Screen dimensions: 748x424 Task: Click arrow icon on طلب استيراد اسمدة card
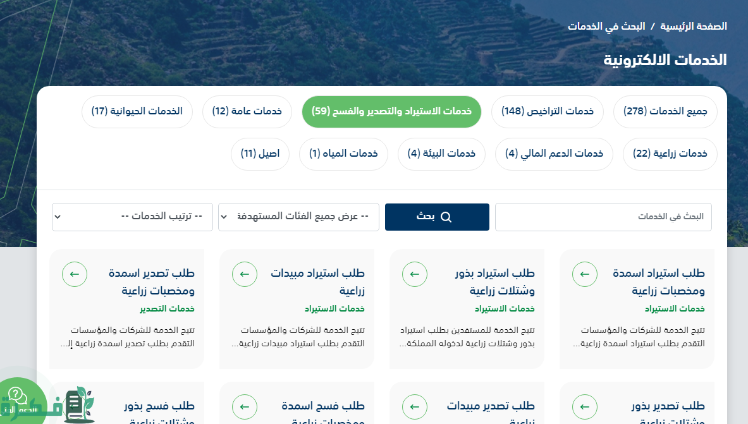click(x=584, y=274)
